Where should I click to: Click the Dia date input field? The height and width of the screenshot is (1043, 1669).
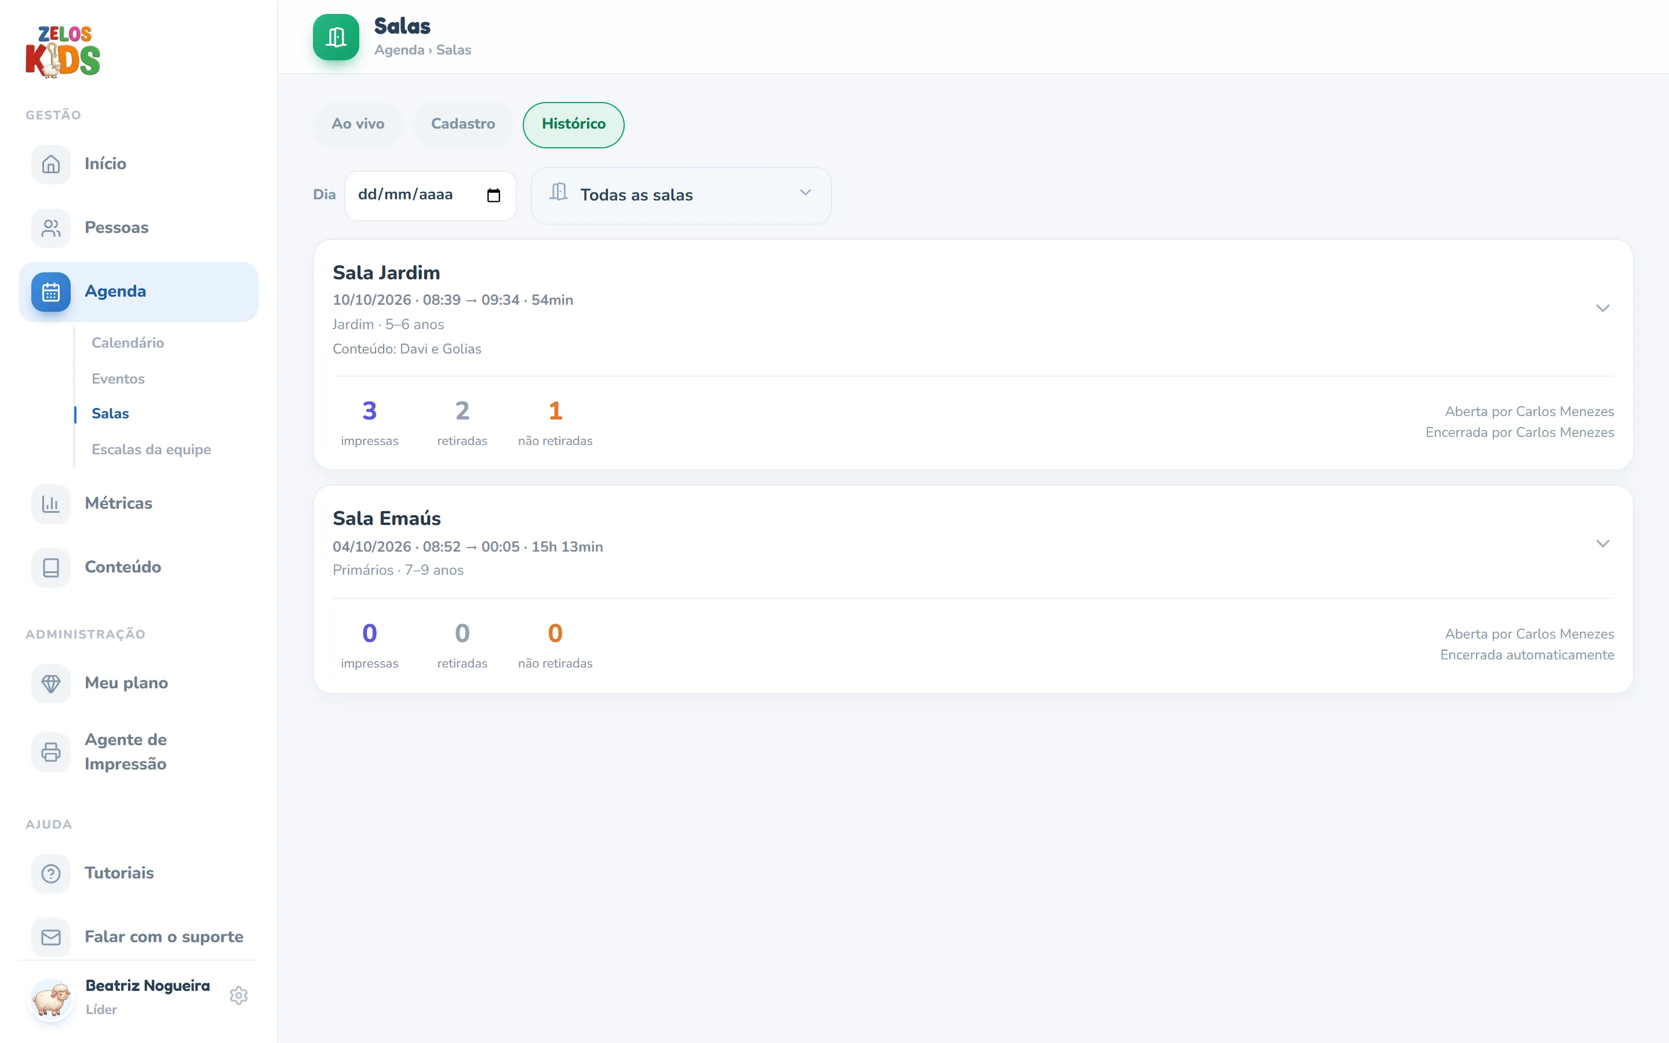[x=431, y=195]
